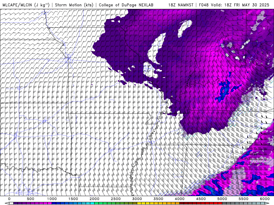Click the 5000 label on the color scale
This screenshot has width=274, height=205.
tap(222, 199)
